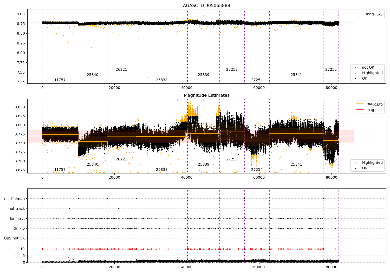Click OBSID label 27254 in Magnitude Estimates plot
Image resolution: width=390 pixels, height=273 pixels.
pos(257,170)
